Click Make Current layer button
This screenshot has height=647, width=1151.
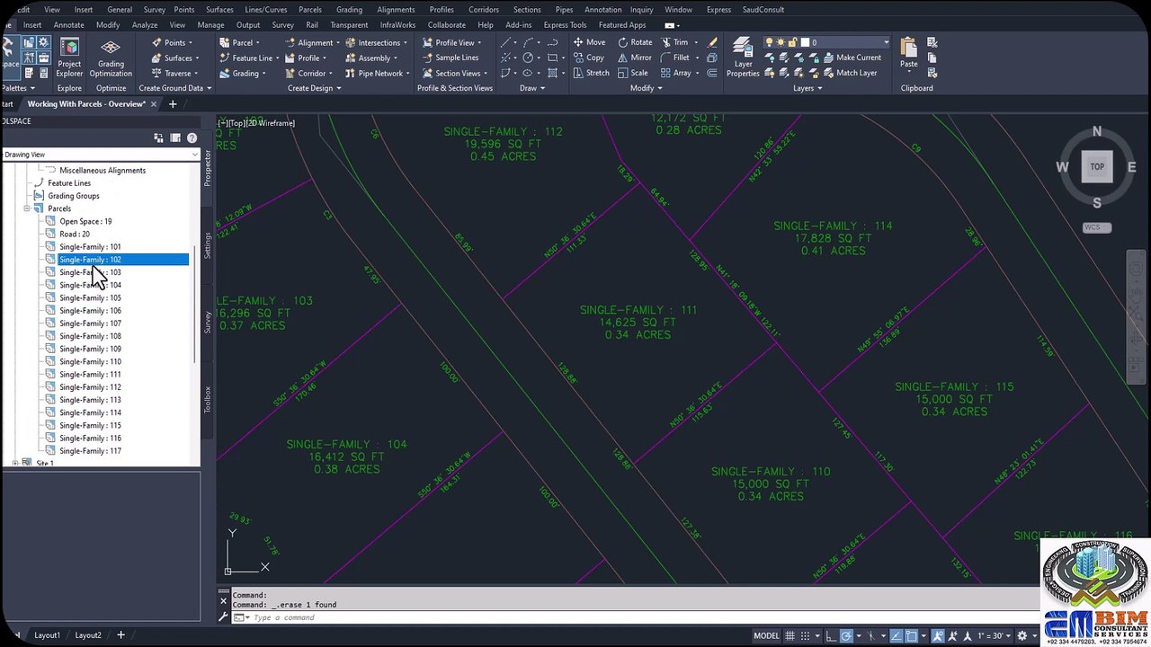(x=851, y=58)
